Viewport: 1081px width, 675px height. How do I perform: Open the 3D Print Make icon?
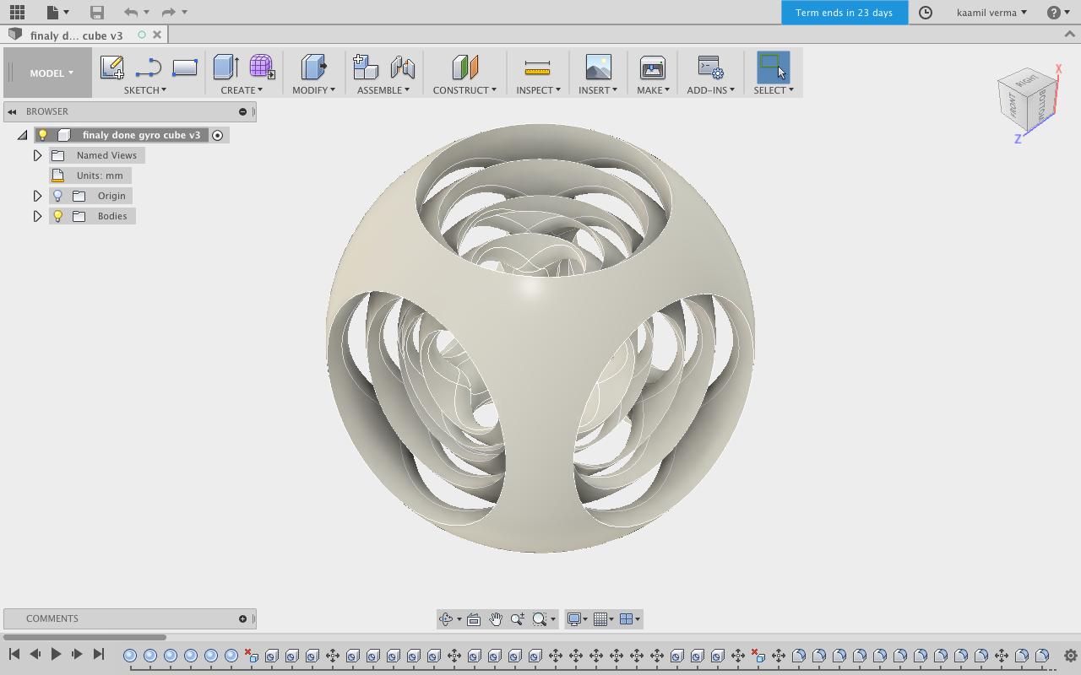click(652, 67)
